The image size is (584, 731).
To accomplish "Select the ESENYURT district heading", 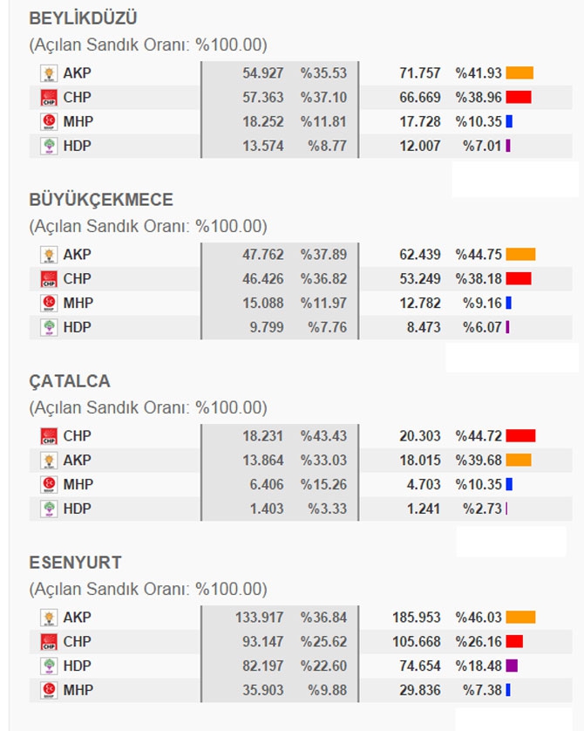I will pyautogui.click(x=75, y=563).
